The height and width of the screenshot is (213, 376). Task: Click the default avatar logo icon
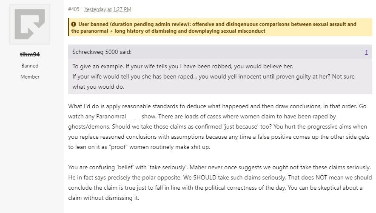click(x=32, y=25)
